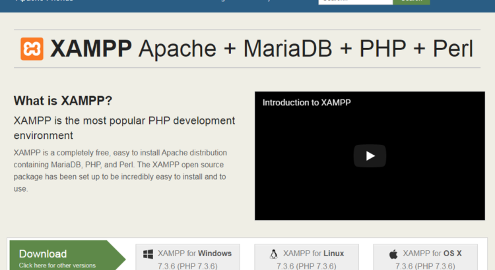Select the 'XAMPP for Linux' label

[x=313, y=254]
